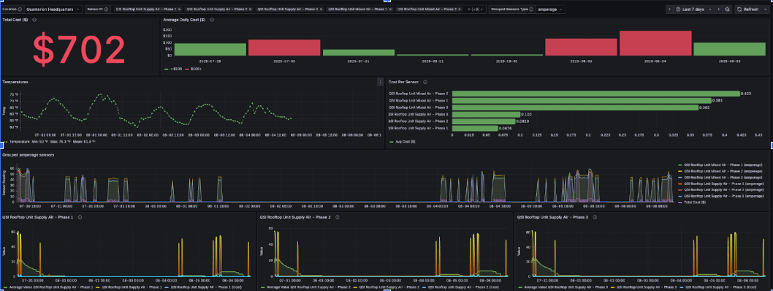Open the Average Daily Cost ($) title menu
The width and height of the screenshot is (773, 291).
tap(184, 20)
